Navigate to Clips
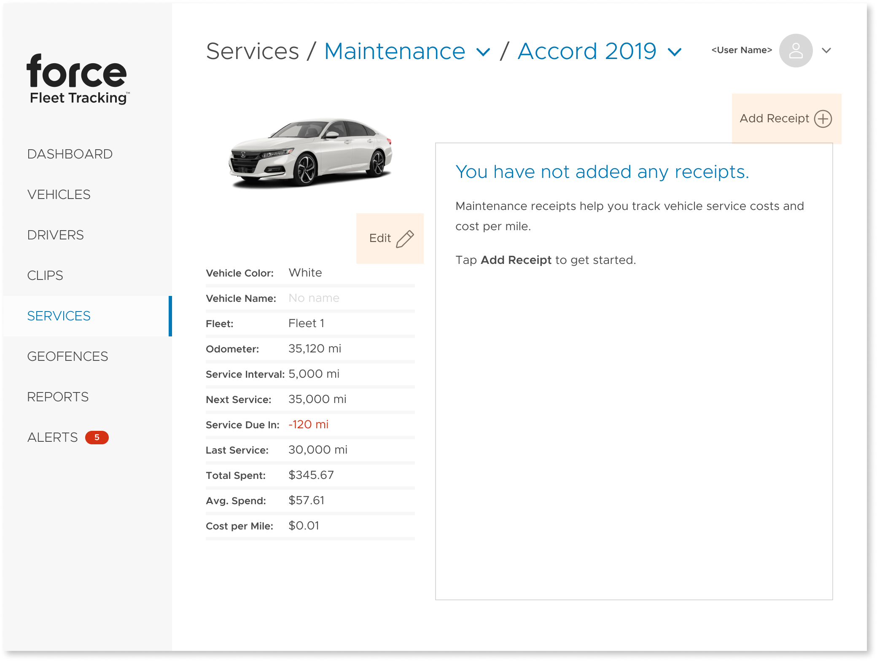The height and width of the screenshot is (661, 877). (x=45, y=275)
